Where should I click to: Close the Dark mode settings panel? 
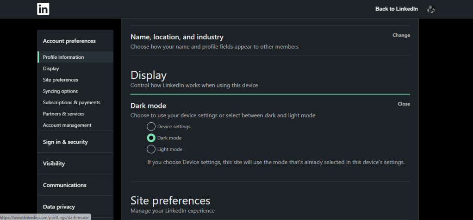404,104
